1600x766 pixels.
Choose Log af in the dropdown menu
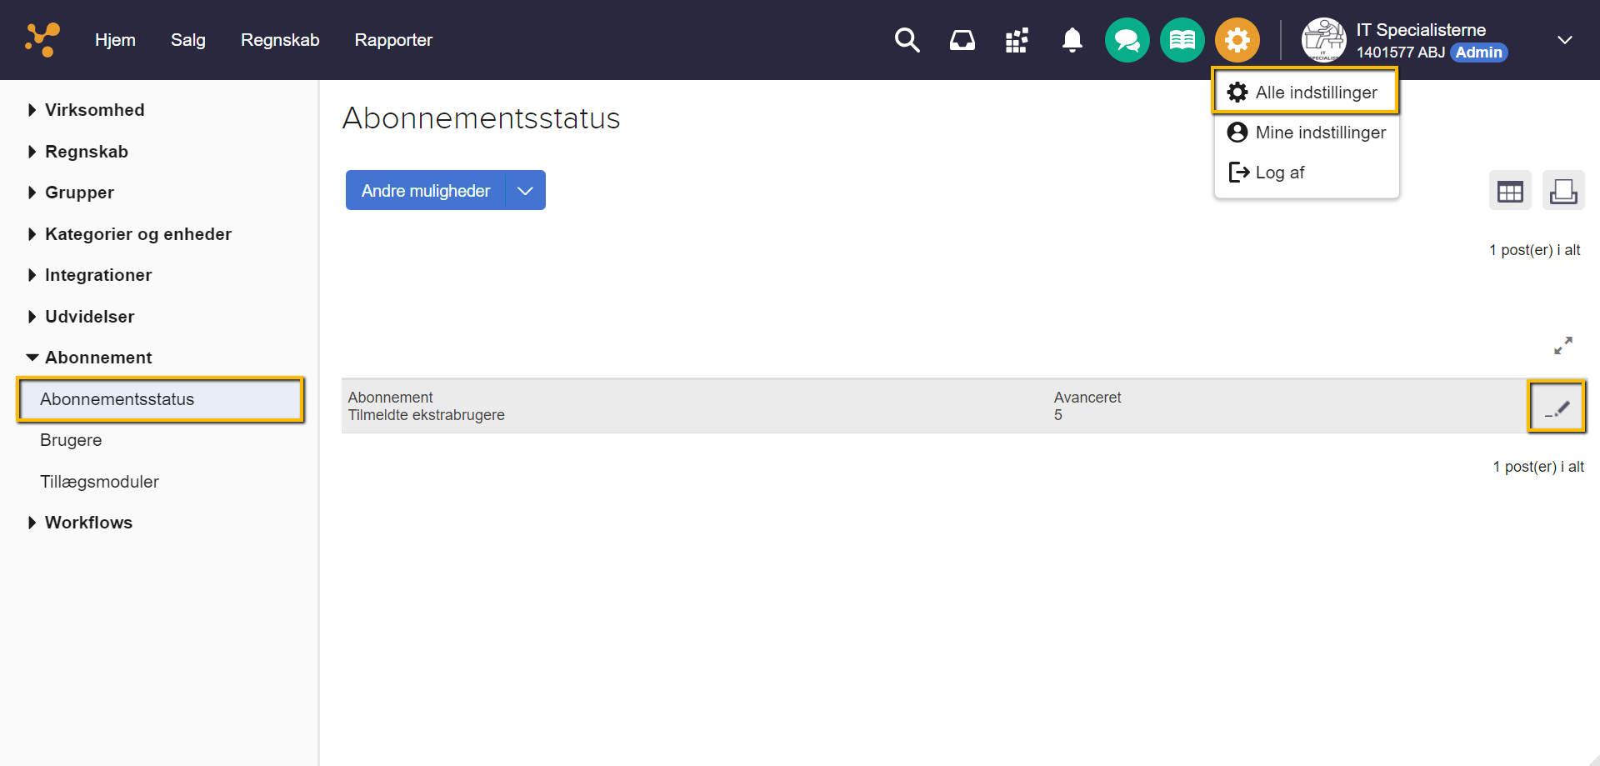click(x=1279, y=173)
